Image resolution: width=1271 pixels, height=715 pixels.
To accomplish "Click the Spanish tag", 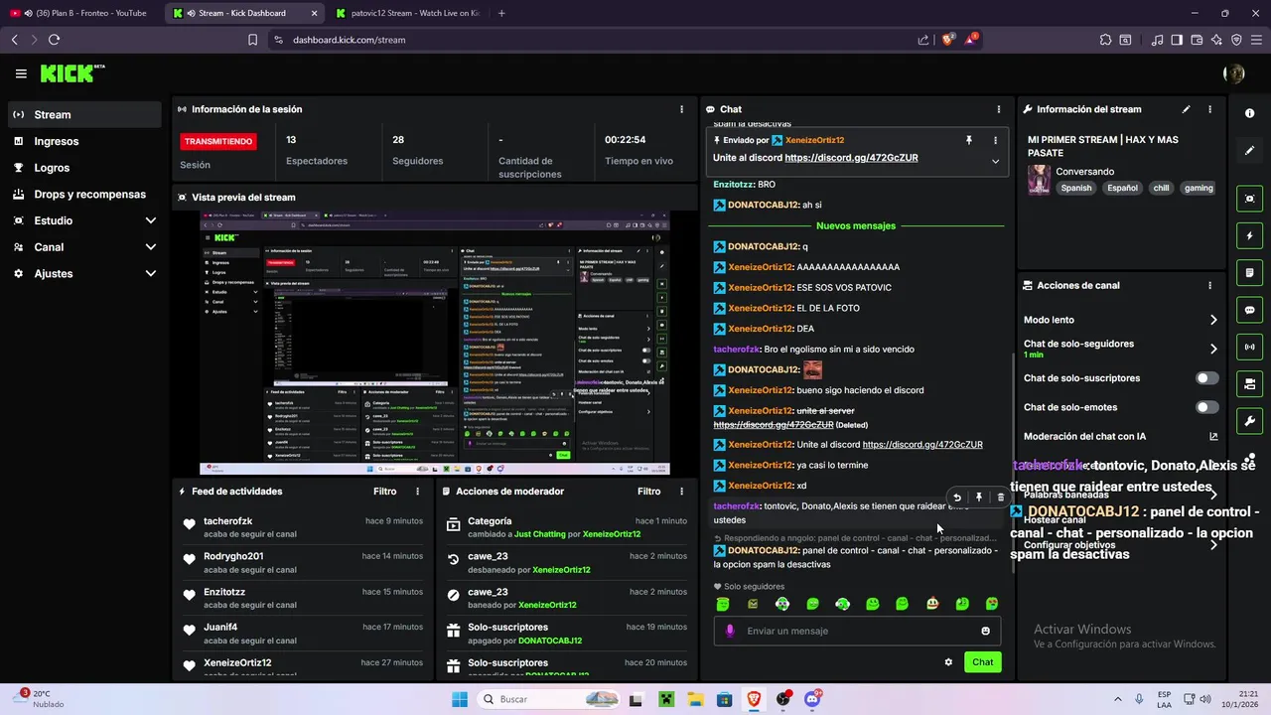I will click(1075, 188).
